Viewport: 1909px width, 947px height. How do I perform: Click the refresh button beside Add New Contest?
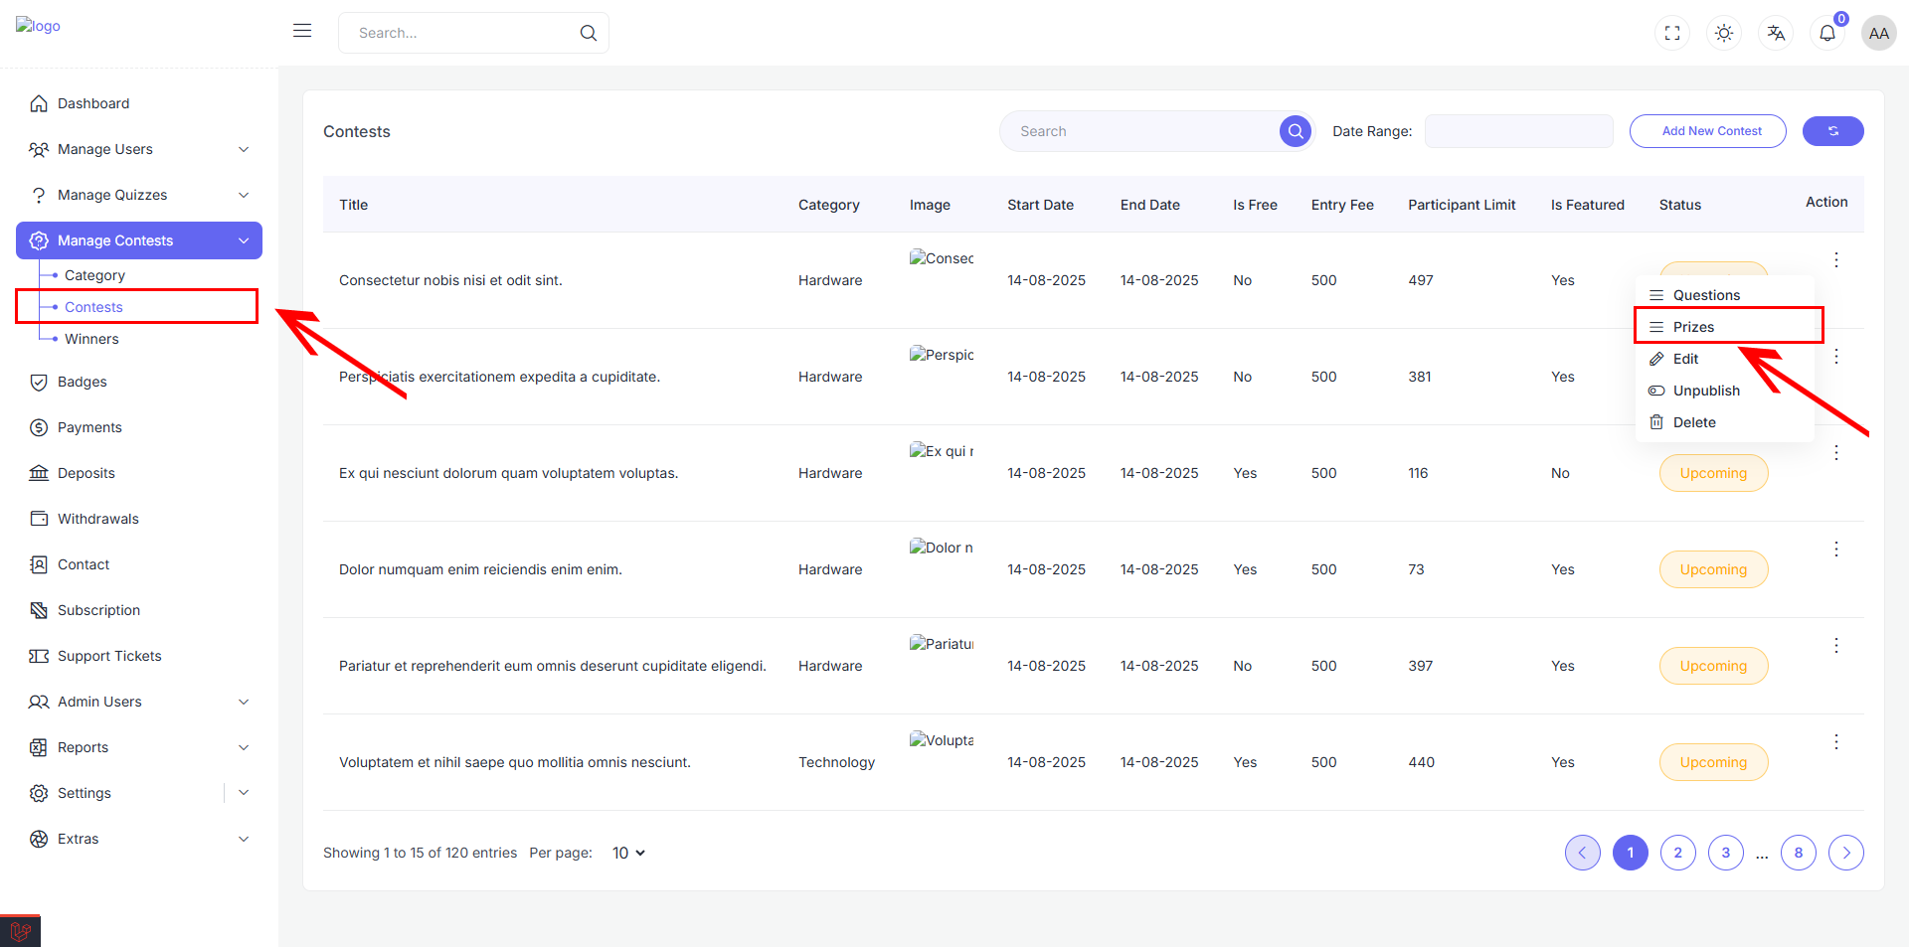coord(1832,131)
